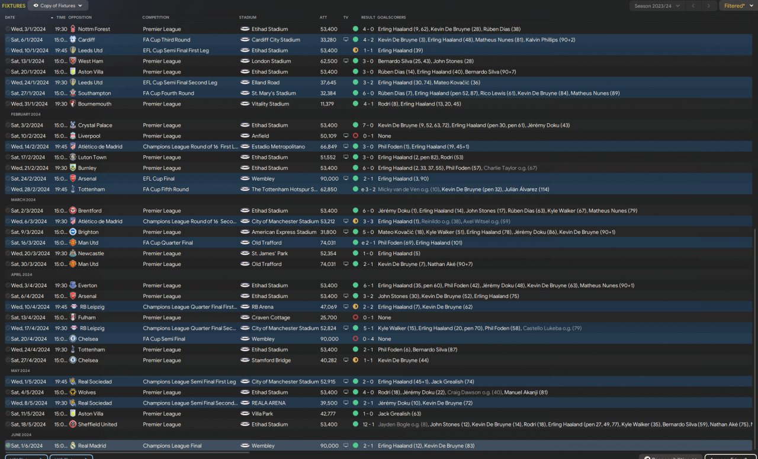Click the small circle icon before Sat, 2/3/2024
Viewport: 758px width, 459px height.
coord(8,210)
